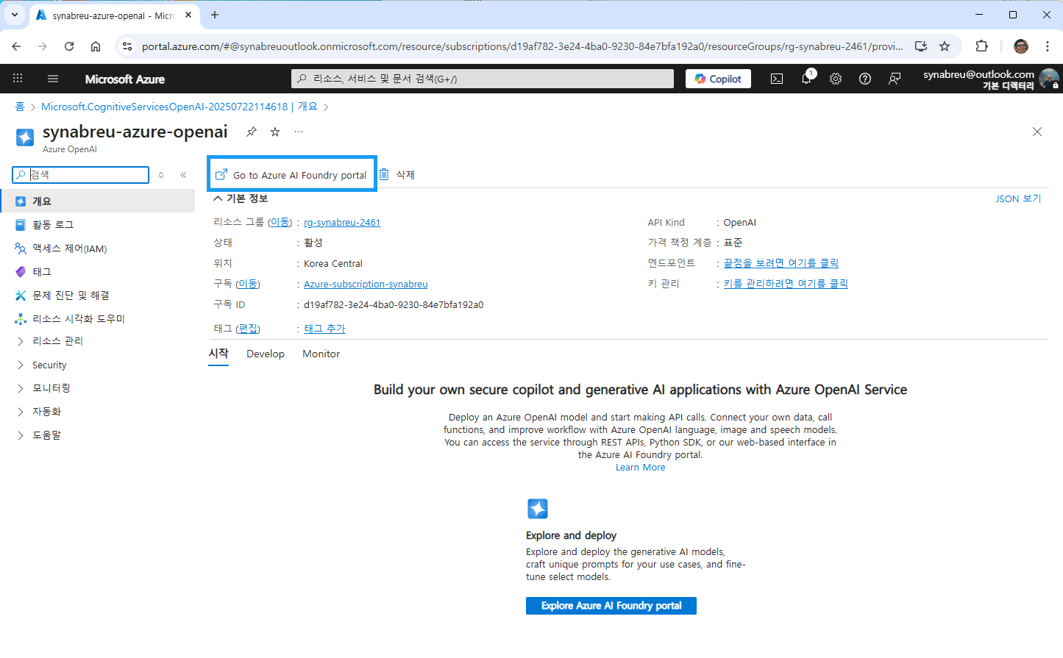Click the 삭제 delete trash icon
This screenshot has width=1063, height=658.
pyautogui.click(x=384, y=174)
